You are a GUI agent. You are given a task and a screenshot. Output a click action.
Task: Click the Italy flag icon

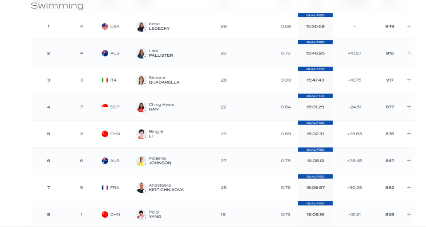click(x=105, y=80)
